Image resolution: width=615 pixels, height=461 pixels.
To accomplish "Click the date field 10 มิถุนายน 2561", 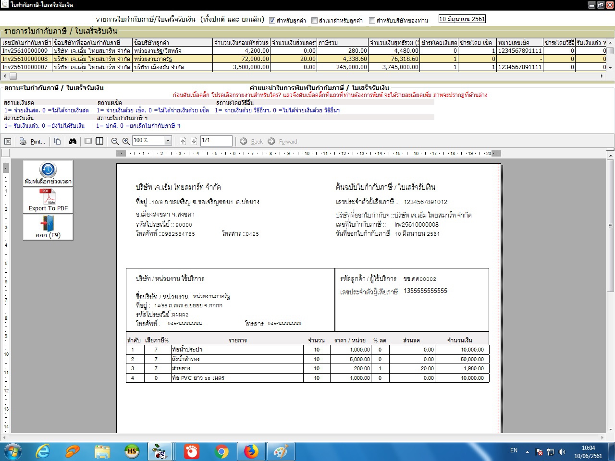I will [462, 19].
